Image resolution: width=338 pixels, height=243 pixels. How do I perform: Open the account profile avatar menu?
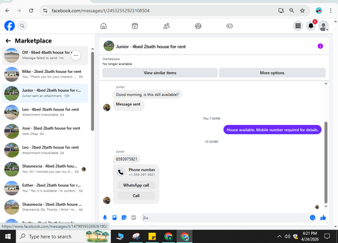(x=323, y=26)
